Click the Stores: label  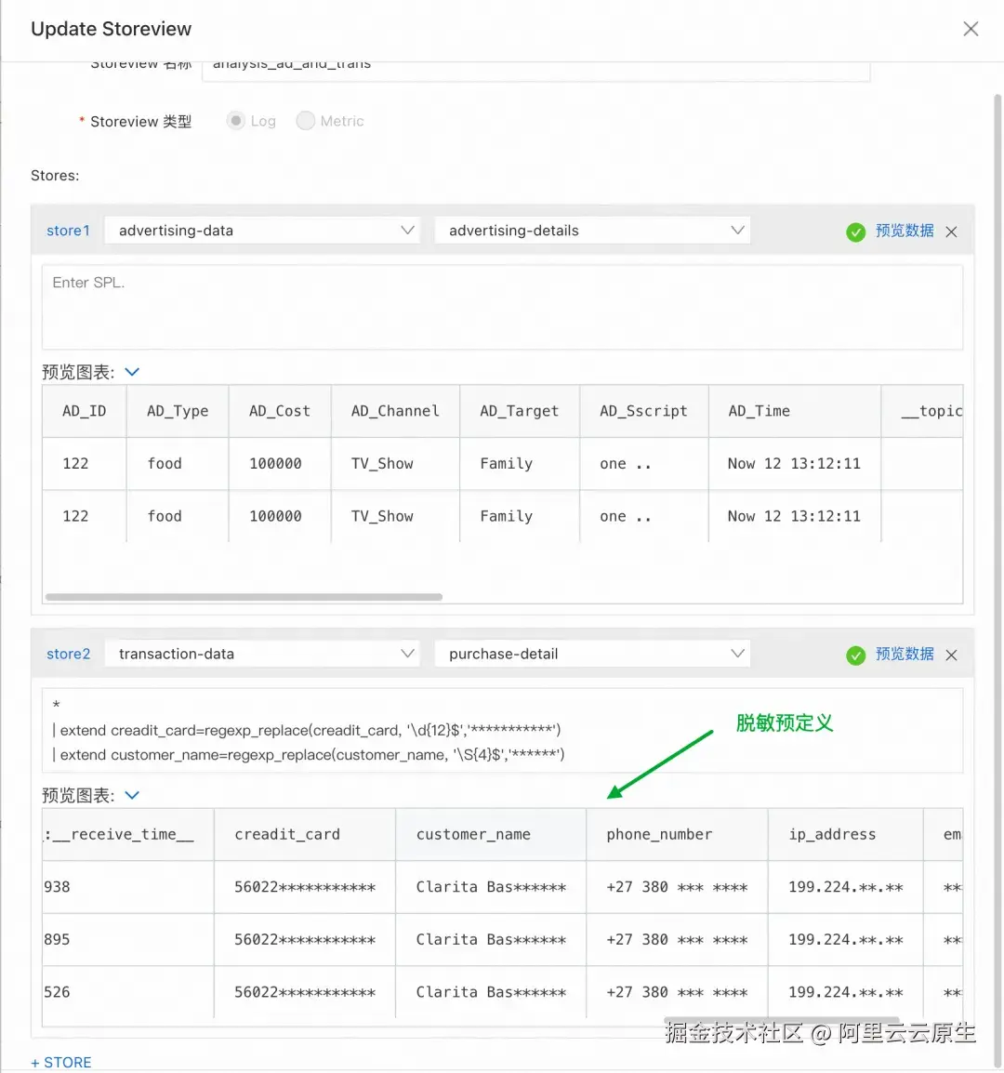[55, 175]
